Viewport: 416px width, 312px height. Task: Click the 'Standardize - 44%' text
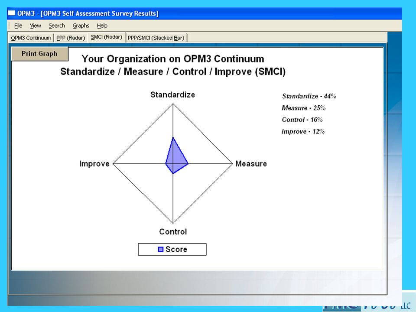click(x=309, y=96)
